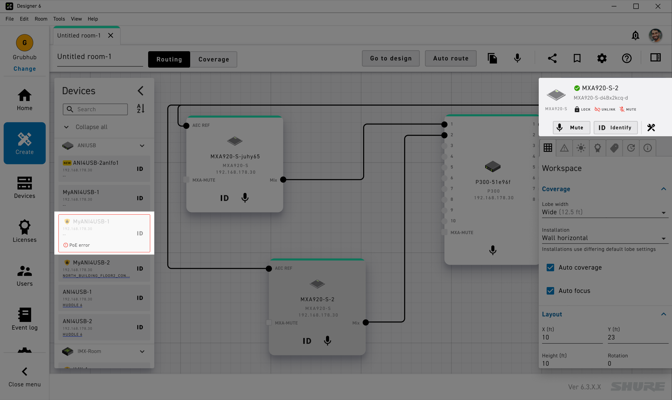Toggle Auto coverage checkbox
Screen dimensions: 672x400
550,267
